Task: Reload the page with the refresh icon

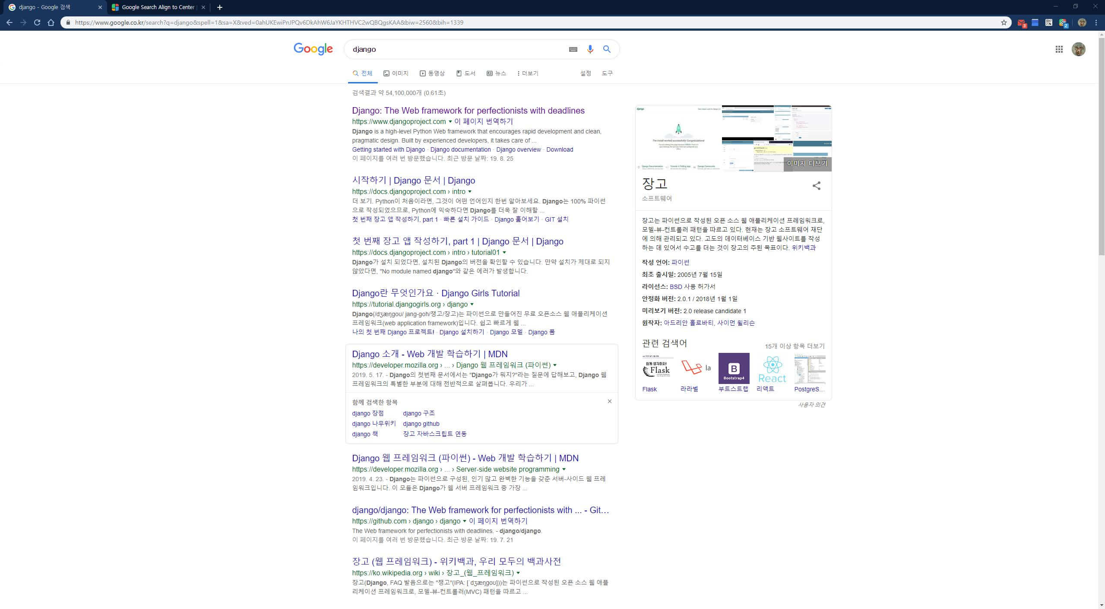Action: [37, 22]
